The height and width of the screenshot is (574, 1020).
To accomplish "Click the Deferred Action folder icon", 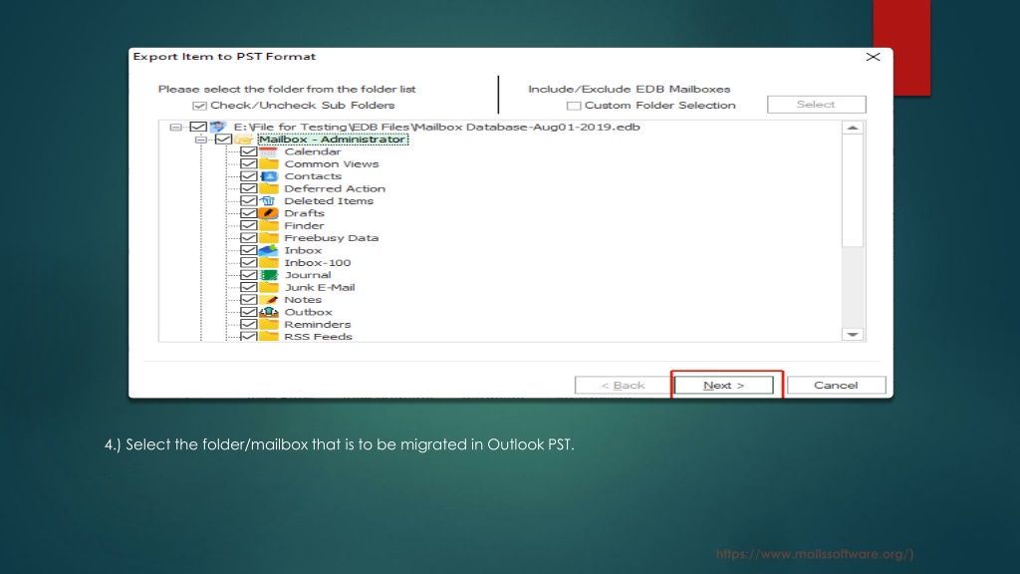I will coord(268,188).
